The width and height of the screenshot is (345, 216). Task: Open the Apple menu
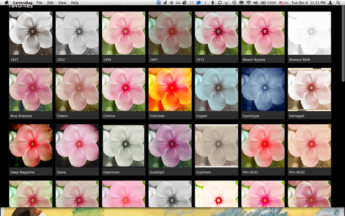tap(6, 3)
